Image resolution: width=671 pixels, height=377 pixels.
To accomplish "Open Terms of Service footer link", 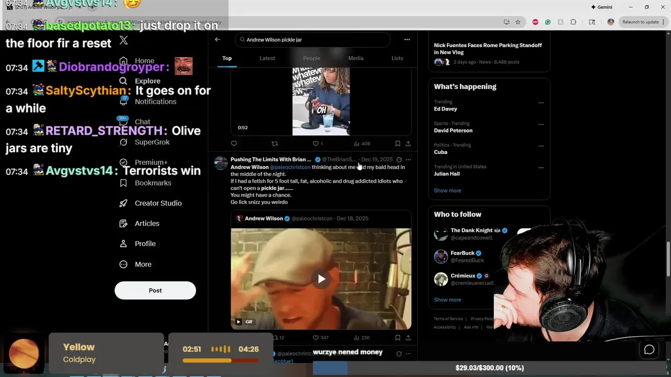I will click(x=448, y=319).
